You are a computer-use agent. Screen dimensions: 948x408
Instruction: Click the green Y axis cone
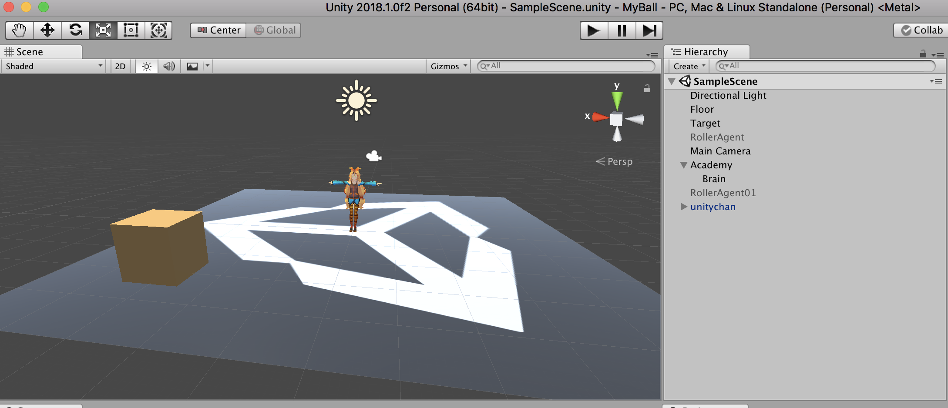[617, 100]
